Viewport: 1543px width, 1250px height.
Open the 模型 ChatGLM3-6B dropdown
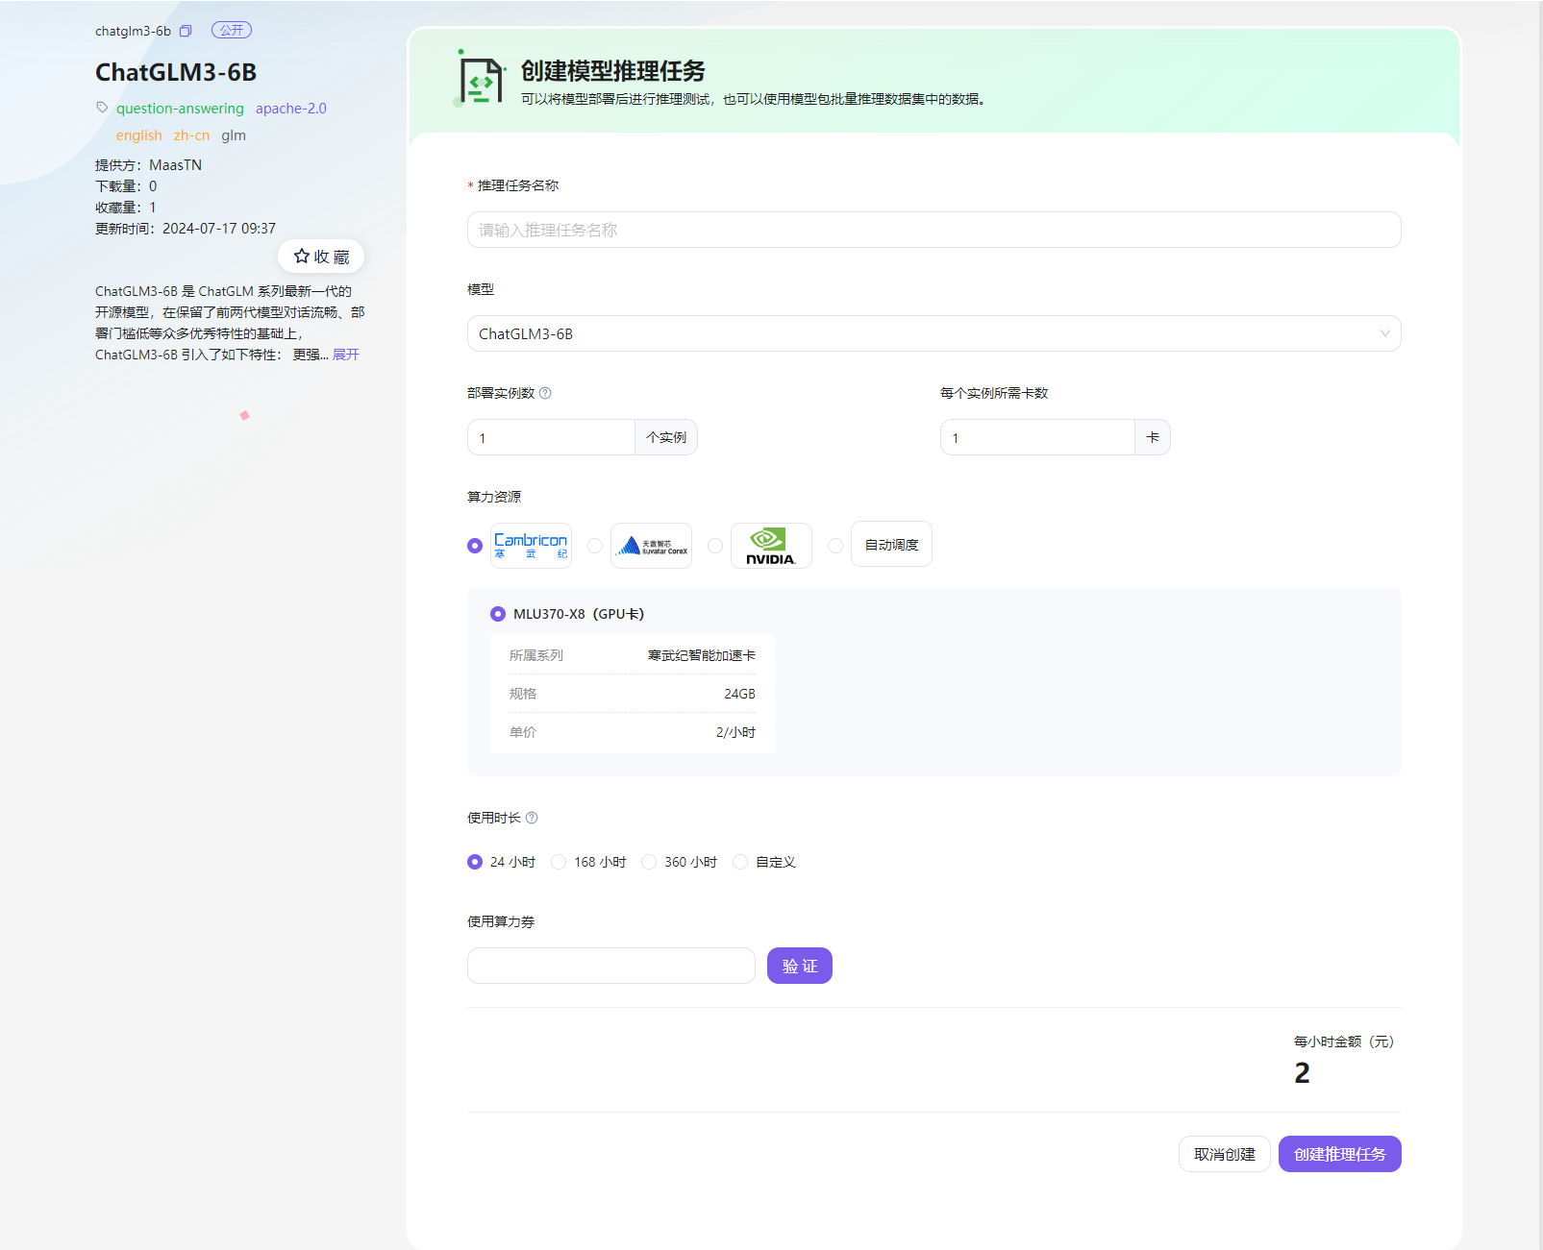tap(933, 333)
